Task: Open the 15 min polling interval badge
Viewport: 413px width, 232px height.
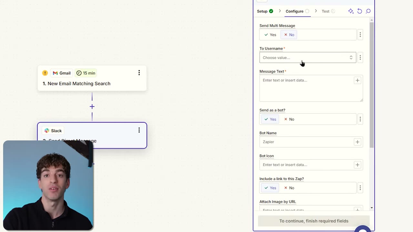Action: (86, 73)
